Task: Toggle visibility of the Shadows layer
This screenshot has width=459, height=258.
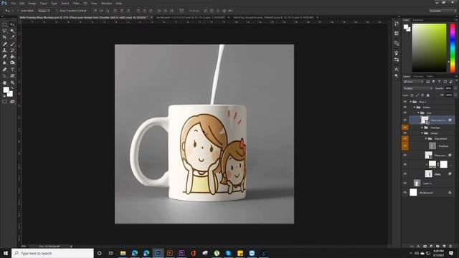Action: pyautogui.click(x=405, y=145)
